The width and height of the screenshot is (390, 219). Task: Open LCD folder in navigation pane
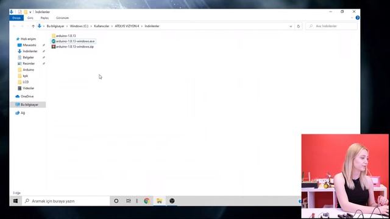(23, 82)
